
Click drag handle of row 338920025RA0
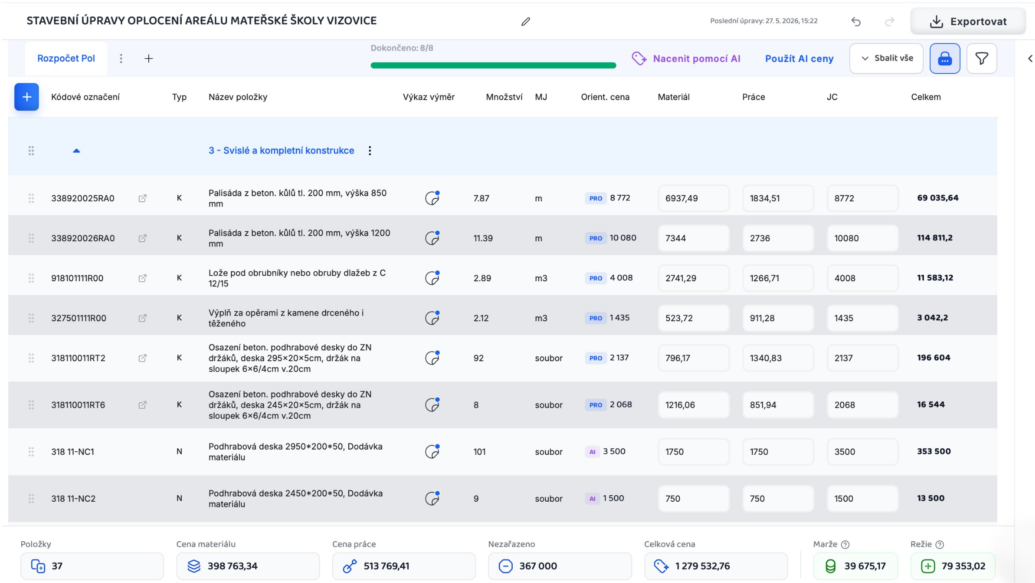tap(31, 198)
